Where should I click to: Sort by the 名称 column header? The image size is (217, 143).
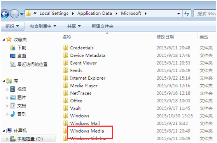pyautogui.click(x=67, y=37)
